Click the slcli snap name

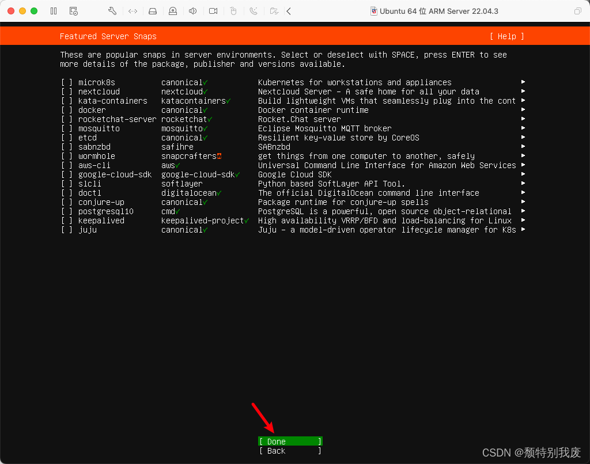[89, 184]
